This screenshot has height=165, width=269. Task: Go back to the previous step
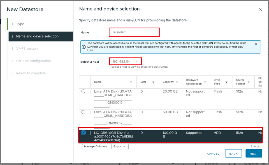pos(233,153)
